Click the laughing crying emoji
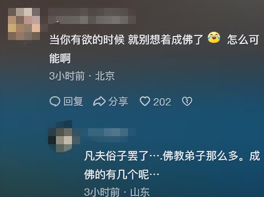 click(x=214, y=38)
